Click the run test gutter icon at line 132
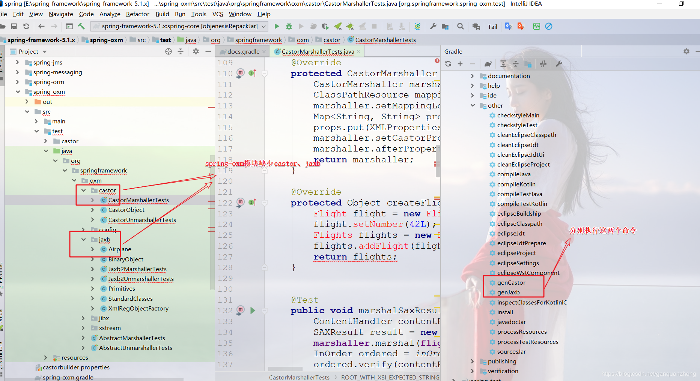This screenshot has height=381, width=700. coord(253,310)
